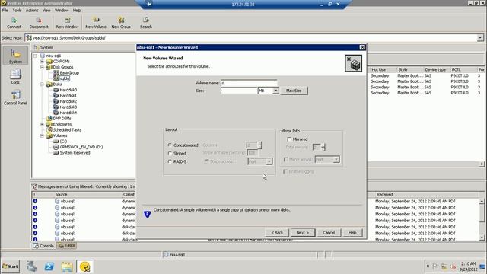Screen dimensions: 487x274
Task: Choose Striped layout option
Action: click(x=170, y=154)
